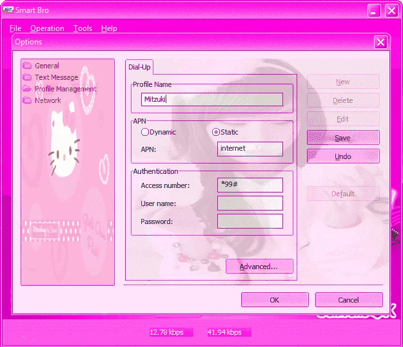This screenshot has width=403, height=347.
Task: Click the open Profile Management folder icon
Action: 27,89
